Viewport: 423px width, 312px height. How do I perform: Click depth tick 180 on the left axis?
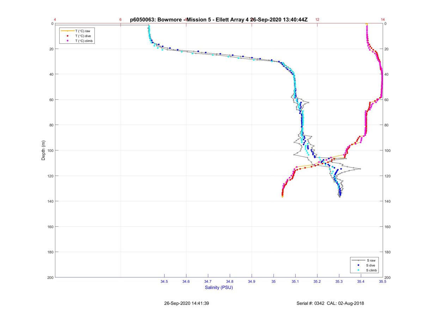[x=50, y=252]
